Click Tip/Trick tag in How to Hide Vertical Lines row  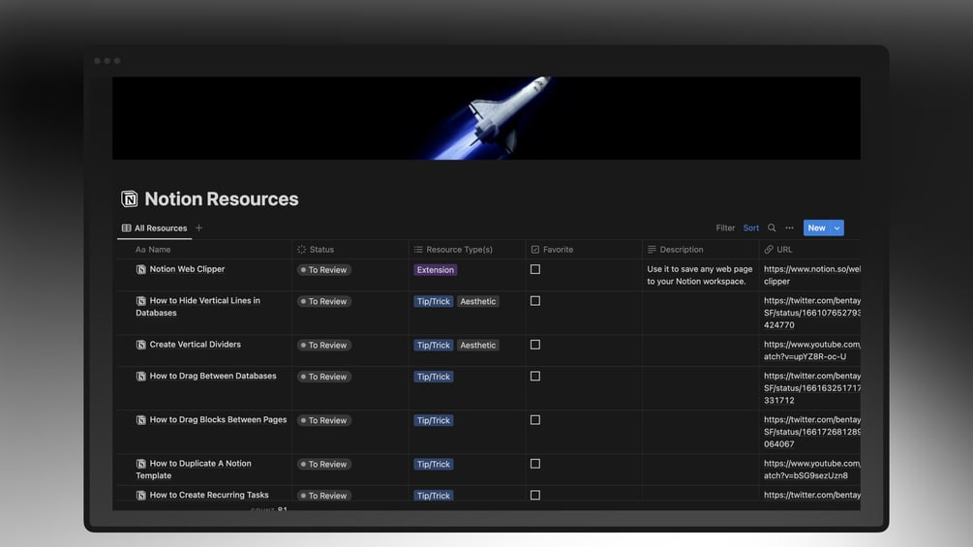pos(433,301)
